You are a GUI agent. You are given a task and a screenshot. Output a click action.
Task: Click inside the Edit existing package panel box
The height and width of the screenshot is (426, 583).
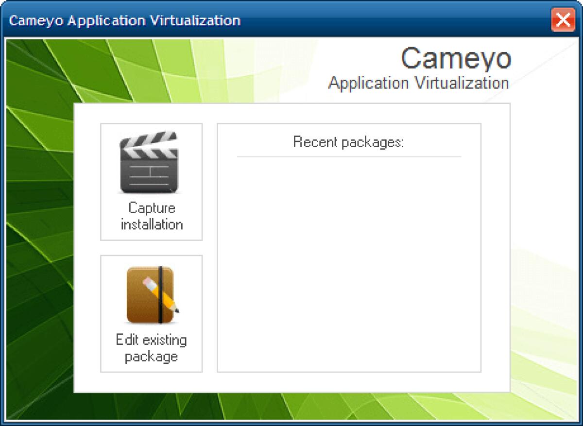[151, 313]
